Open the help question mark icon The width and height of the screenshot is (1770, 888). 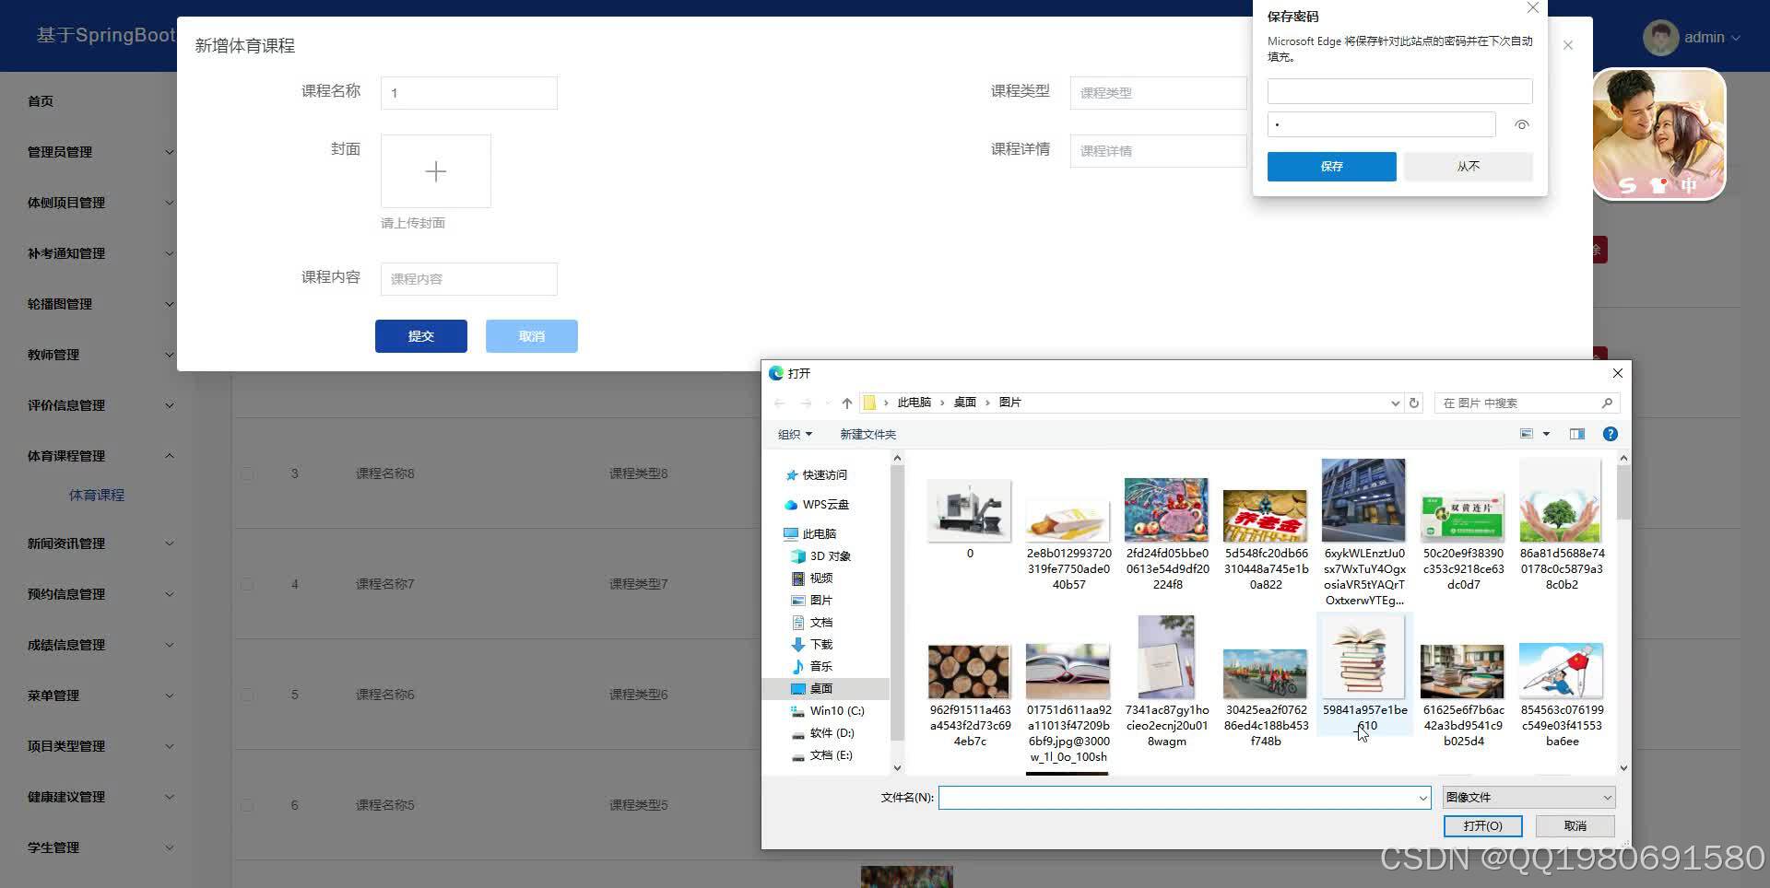tap(1610, 434)
